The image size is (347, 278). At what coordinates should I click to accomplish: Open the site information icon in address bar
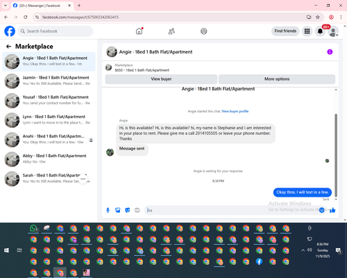tap(37, 17)
